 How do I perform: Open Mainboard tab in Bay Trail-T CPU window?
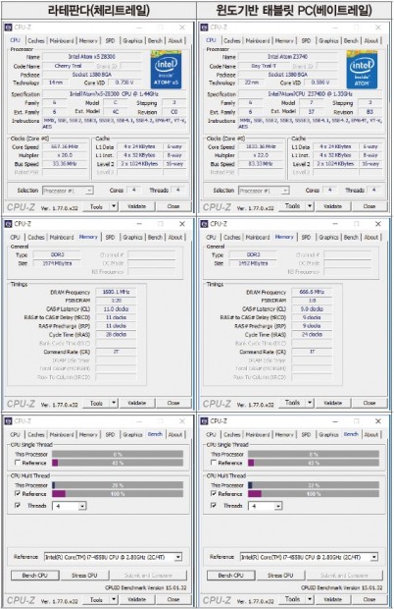click(258, 41)
